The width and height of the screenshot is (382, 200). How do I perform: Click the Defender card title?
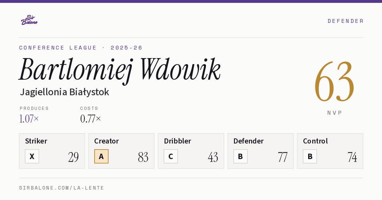click(249, 141)
